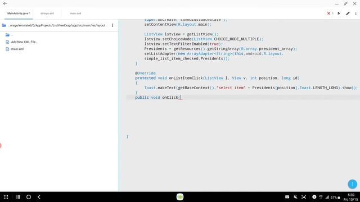
Task: Open the main.xml editor tab
Action: tap(75, 13)
